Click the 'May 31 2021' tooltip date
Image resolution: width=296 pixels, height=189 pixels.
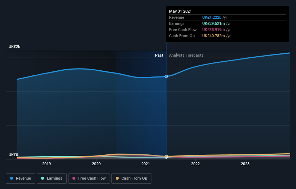180,11
